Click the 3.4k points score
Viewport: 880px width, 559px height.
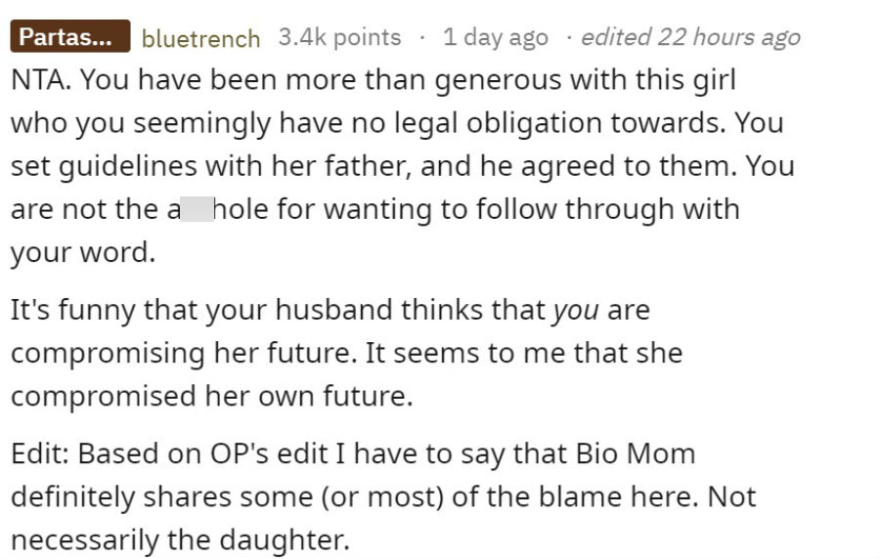pos(340,37)
